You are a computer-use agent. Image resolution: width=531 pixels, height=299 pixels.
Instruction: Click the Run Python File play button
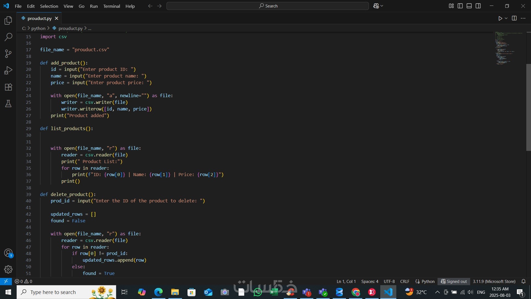tap(500, 18)
